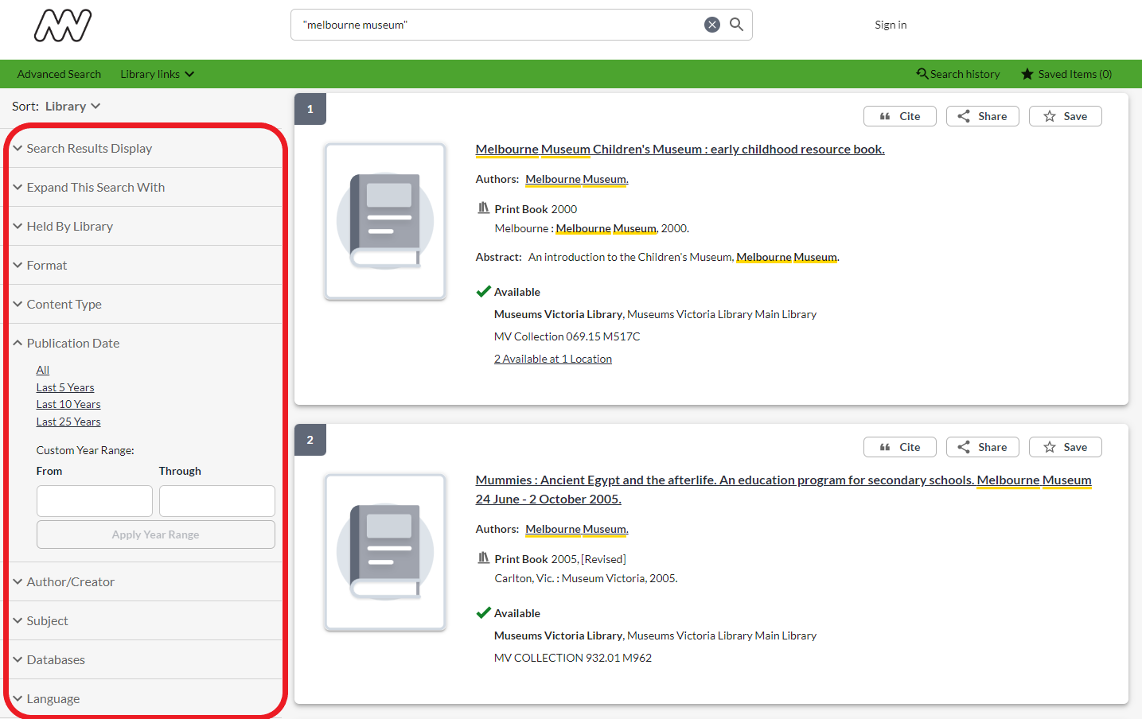Cite the first search result
1142x719 pixels.
coord(899,116)
